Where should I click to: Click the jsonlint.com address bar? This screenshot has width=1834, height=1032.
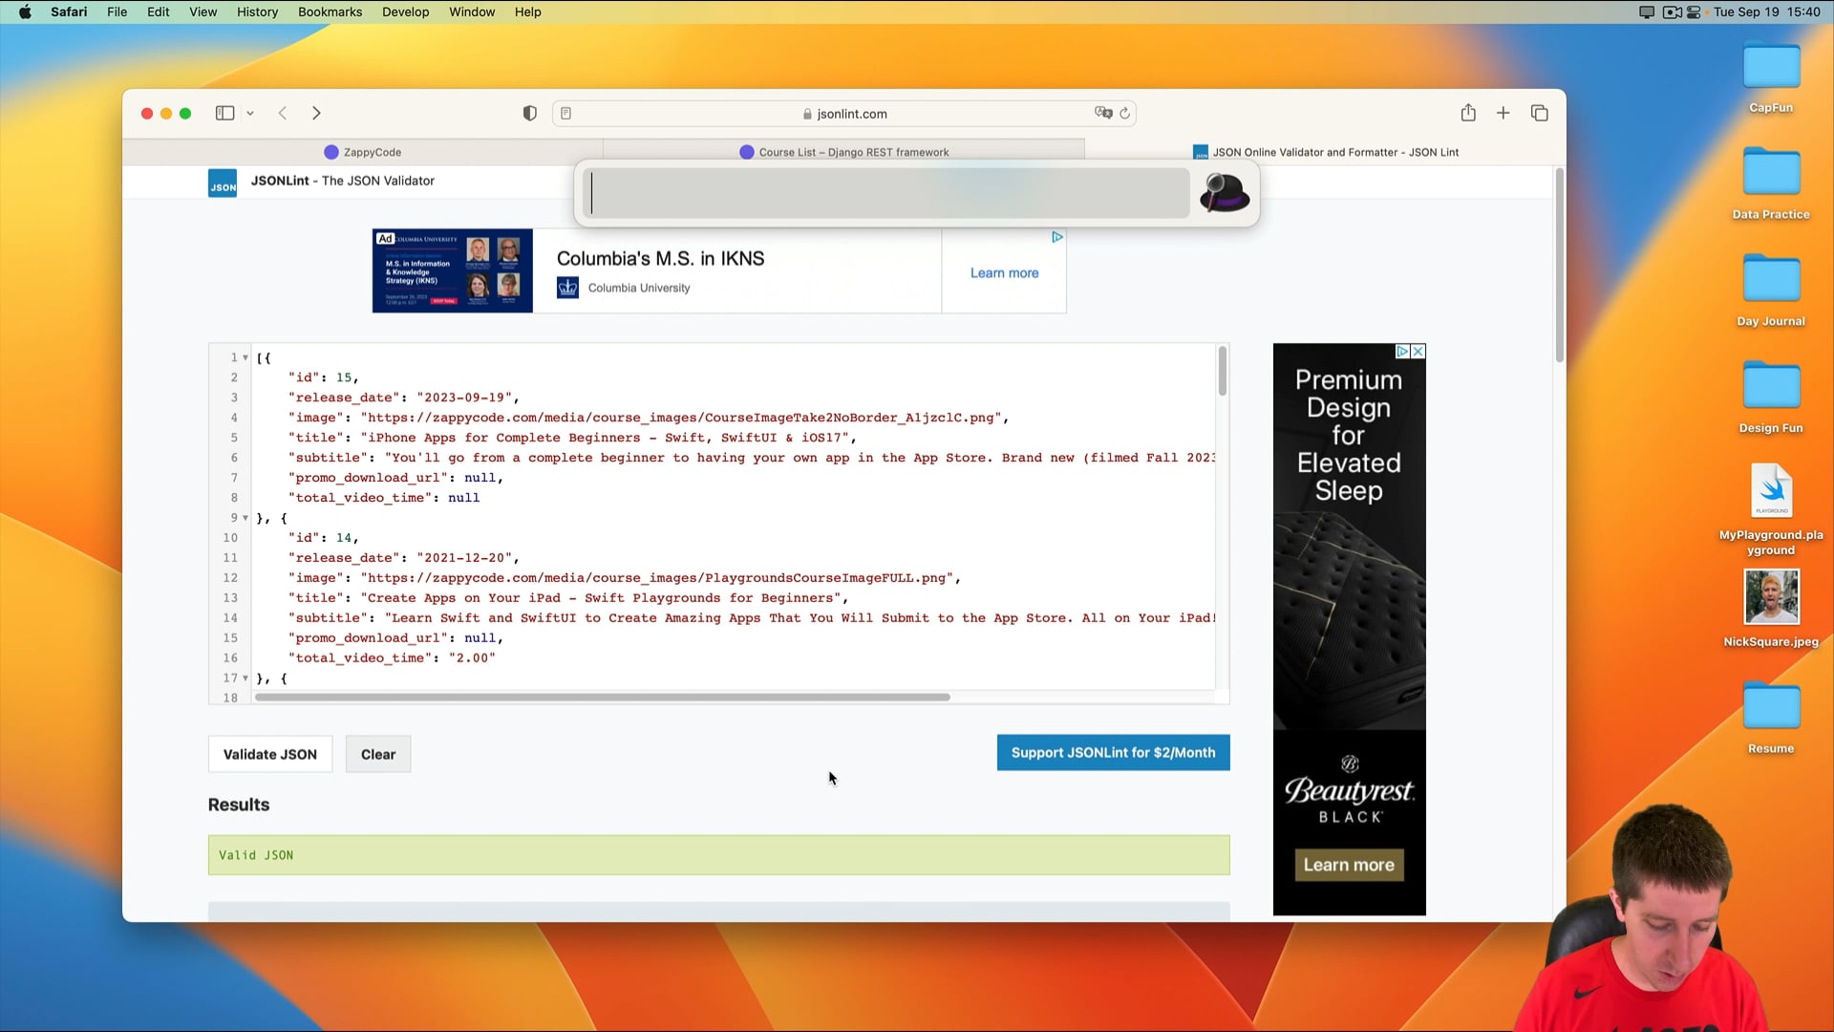845,114
